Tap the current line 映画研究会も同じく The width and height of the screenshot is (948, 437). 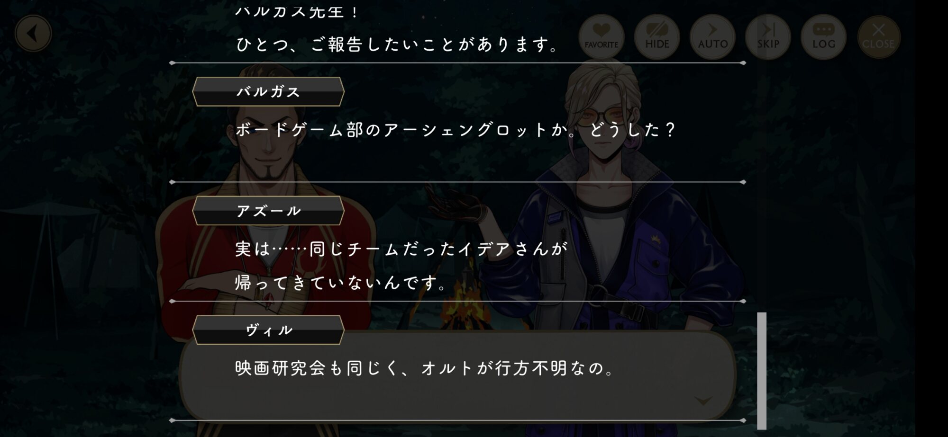425,368
